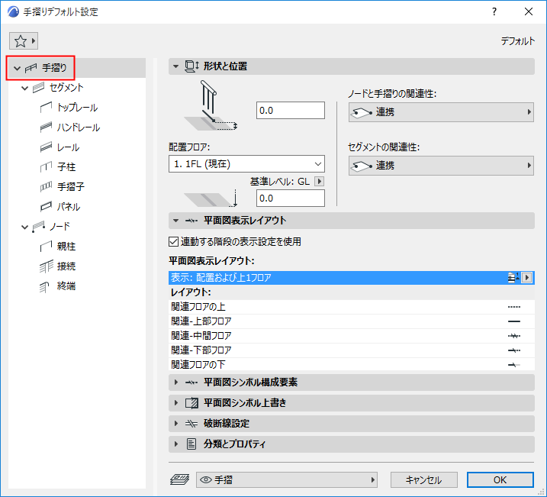This screenshot has width=547, height=497.
Task: Click the base level offset field
Action: tap(291, 198)
